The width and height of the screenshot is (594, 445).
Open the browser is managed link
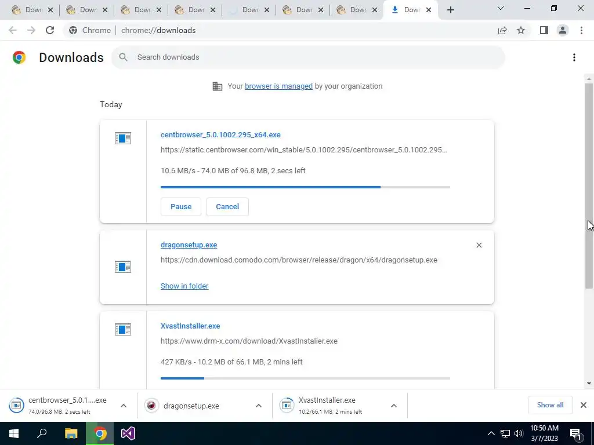tap(278, 86)
